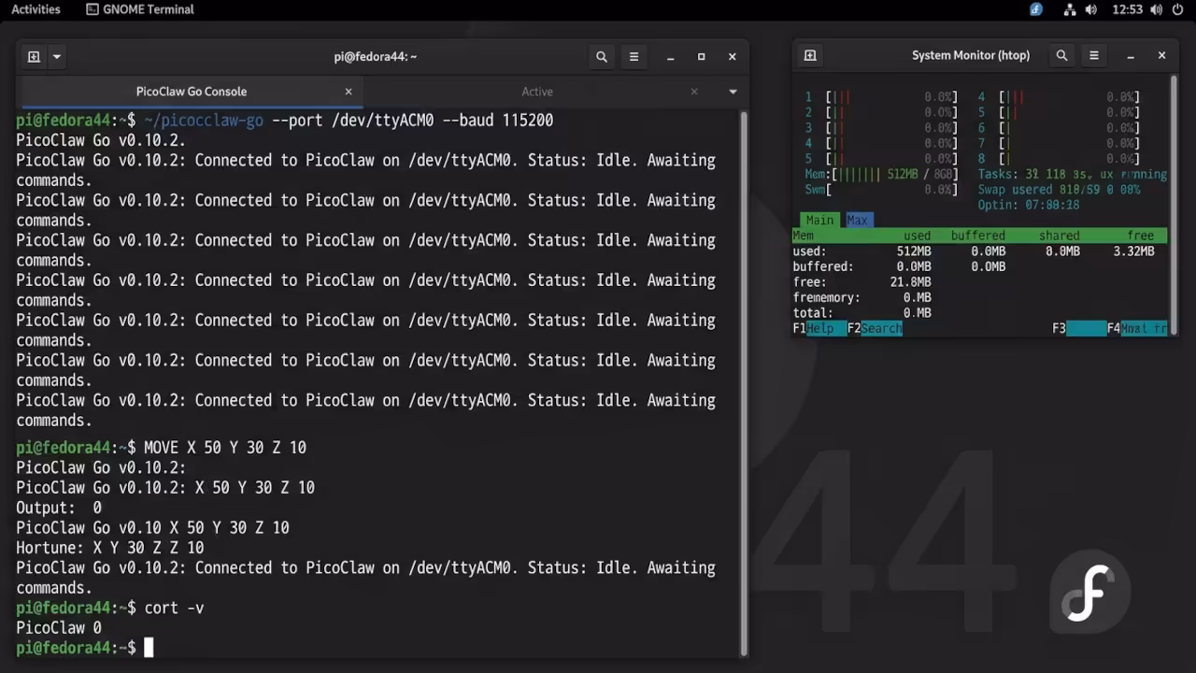Open the pi@fedora44 terminal hamburger menu
The width and height of the screenshot is (1196, 673).
634,56
